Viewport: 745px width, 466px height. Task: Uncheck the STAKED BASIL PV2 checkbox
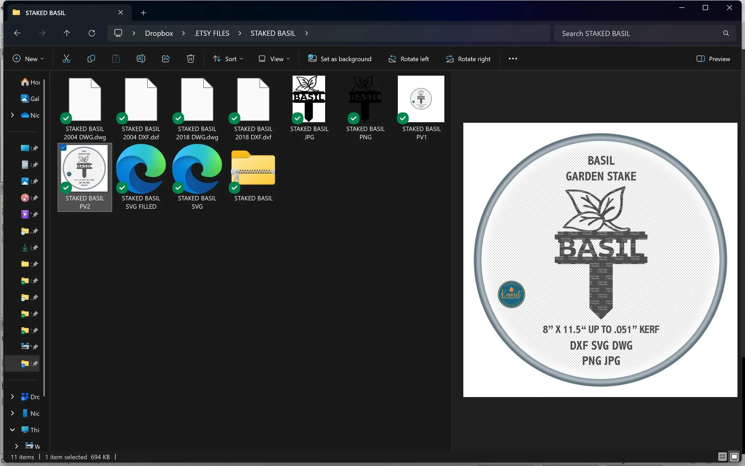tap(63, 148)
